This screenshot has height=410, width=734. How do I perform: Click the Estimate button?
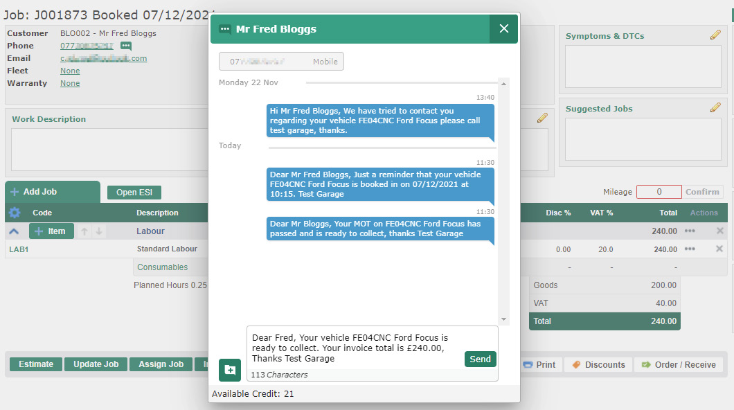[x=35, y=364]
